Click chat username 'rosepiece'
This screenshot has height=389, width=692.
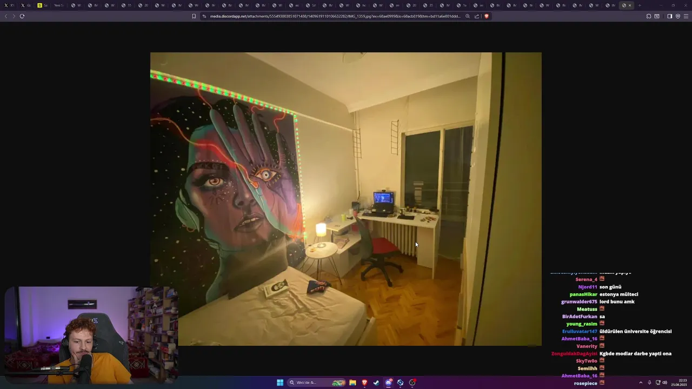pyautogui.click(x=585, y=383)
